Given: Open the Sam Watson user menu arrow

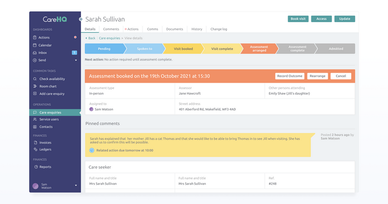Looking at the screenshot, I should point(76,186).
